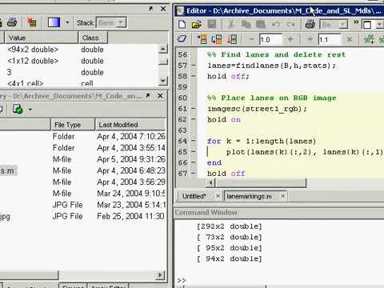Sort files by the File Type column header
384x288 pixels.
[73, 125]
